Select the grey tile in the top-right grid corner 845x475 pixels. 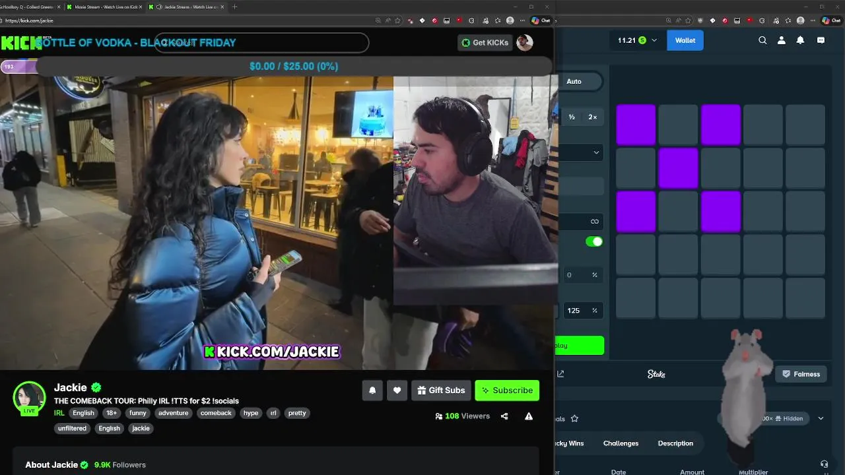pyautogui.click(x=805, y=125)
